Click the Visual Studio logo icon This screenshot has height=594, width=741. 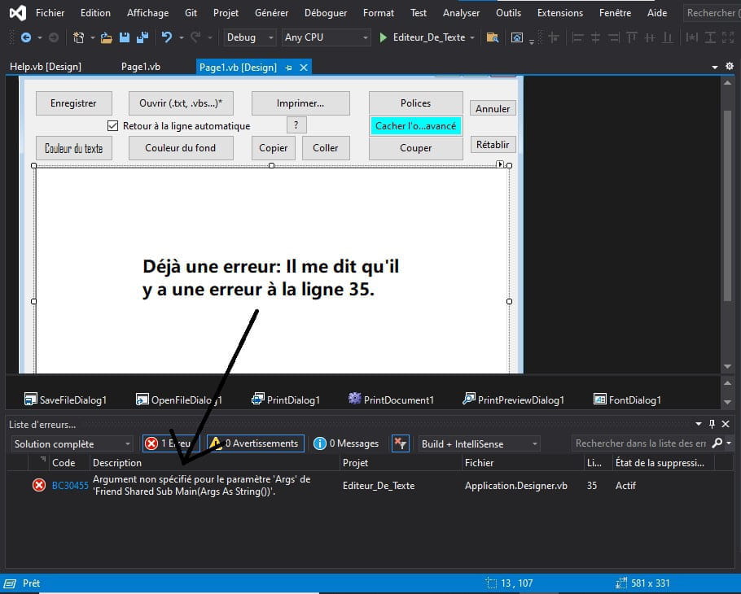pyautogui.click(x=17, y=13)
